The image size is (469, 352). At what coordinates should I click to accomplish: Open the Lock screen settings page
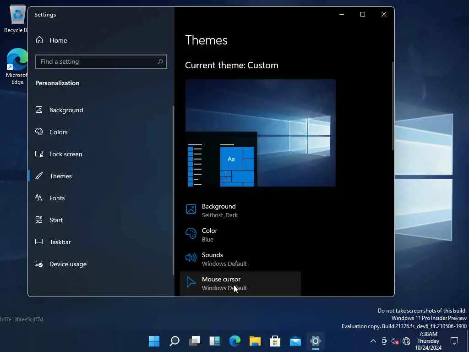tap(100, 154)
